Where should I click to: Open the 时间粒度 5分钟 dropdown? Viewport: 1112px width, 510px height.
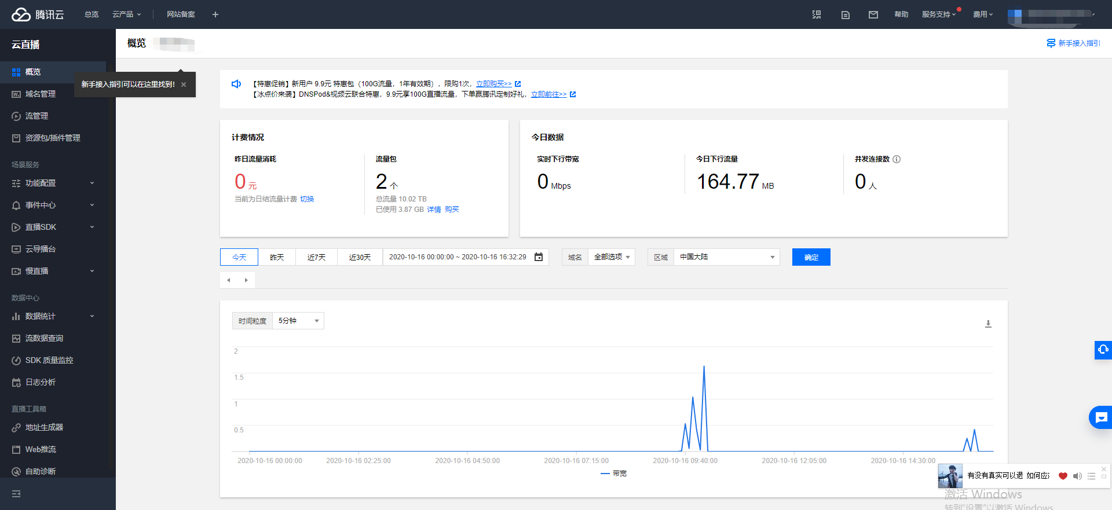(298, 321)
